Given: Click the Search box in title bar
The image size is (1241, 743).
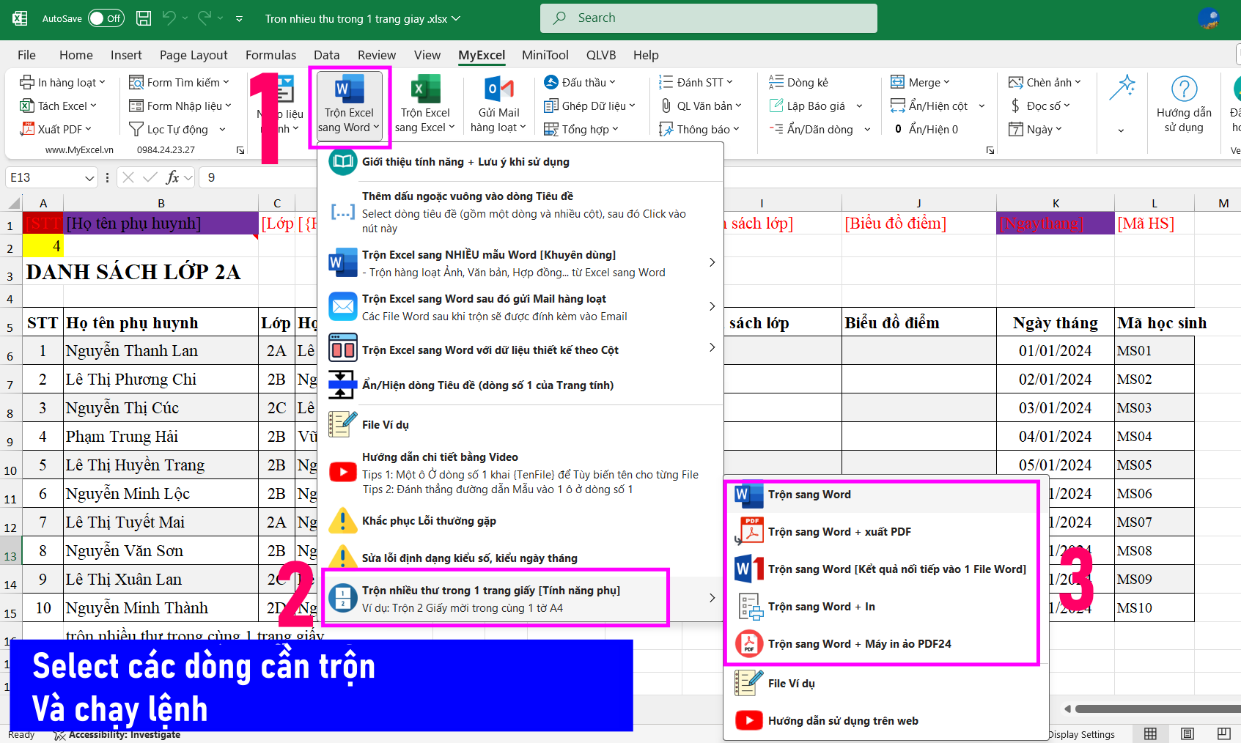Looking at the screenshot, I should (x=708, y=18).
